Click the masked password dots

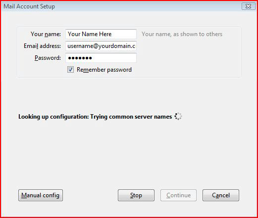tap(80, 58)
